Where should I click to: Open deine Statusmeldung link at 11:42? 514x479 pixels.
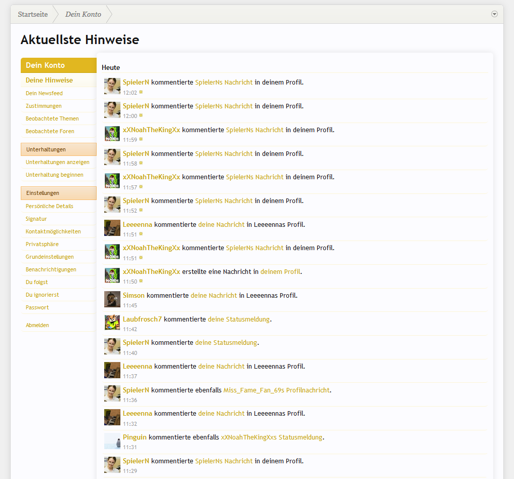(239, 319)
